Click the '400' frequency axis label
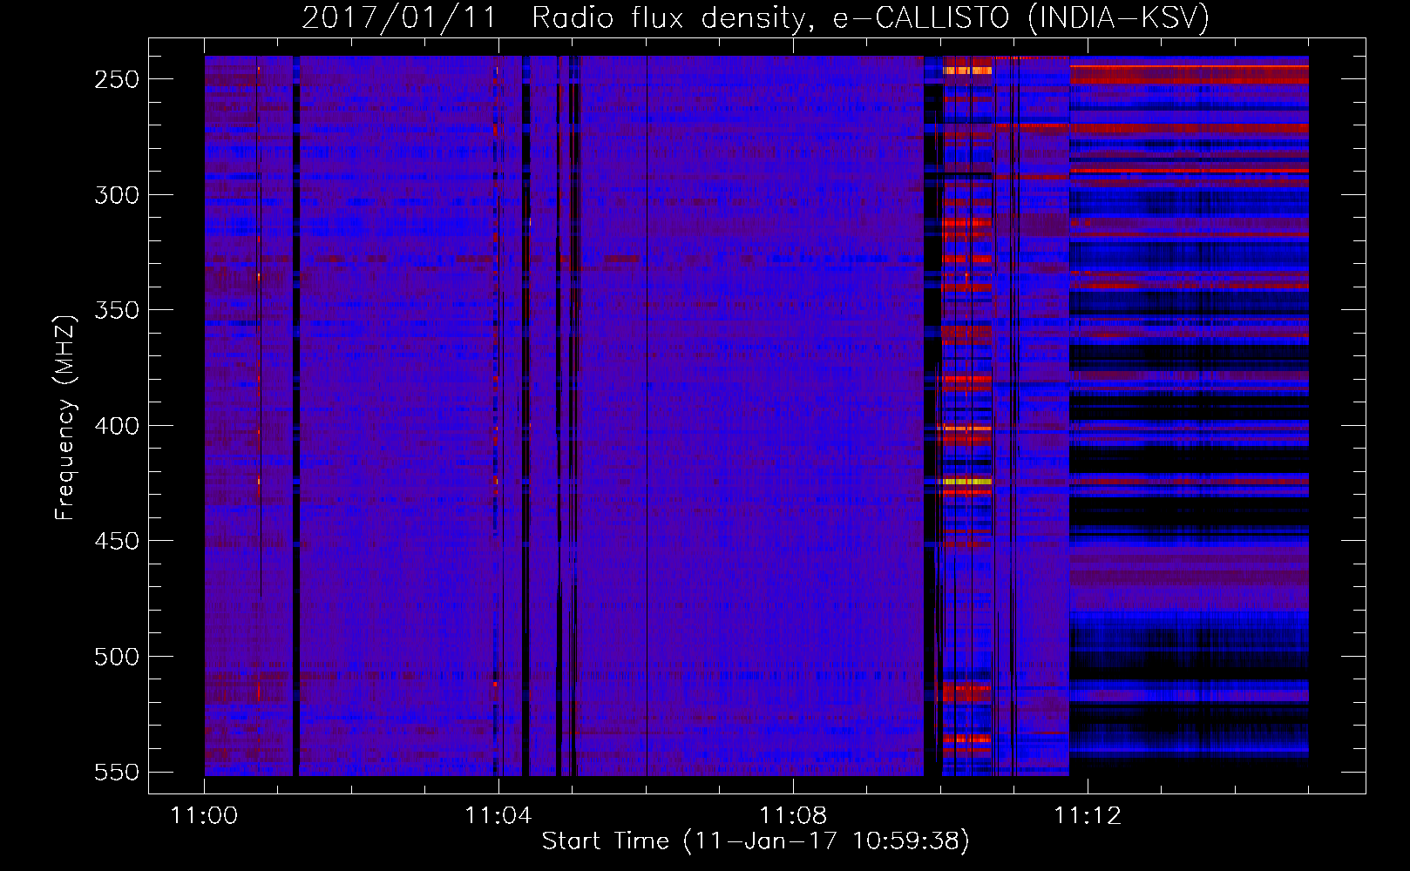This screenshot has width=1410, height=871. [117, 426]
